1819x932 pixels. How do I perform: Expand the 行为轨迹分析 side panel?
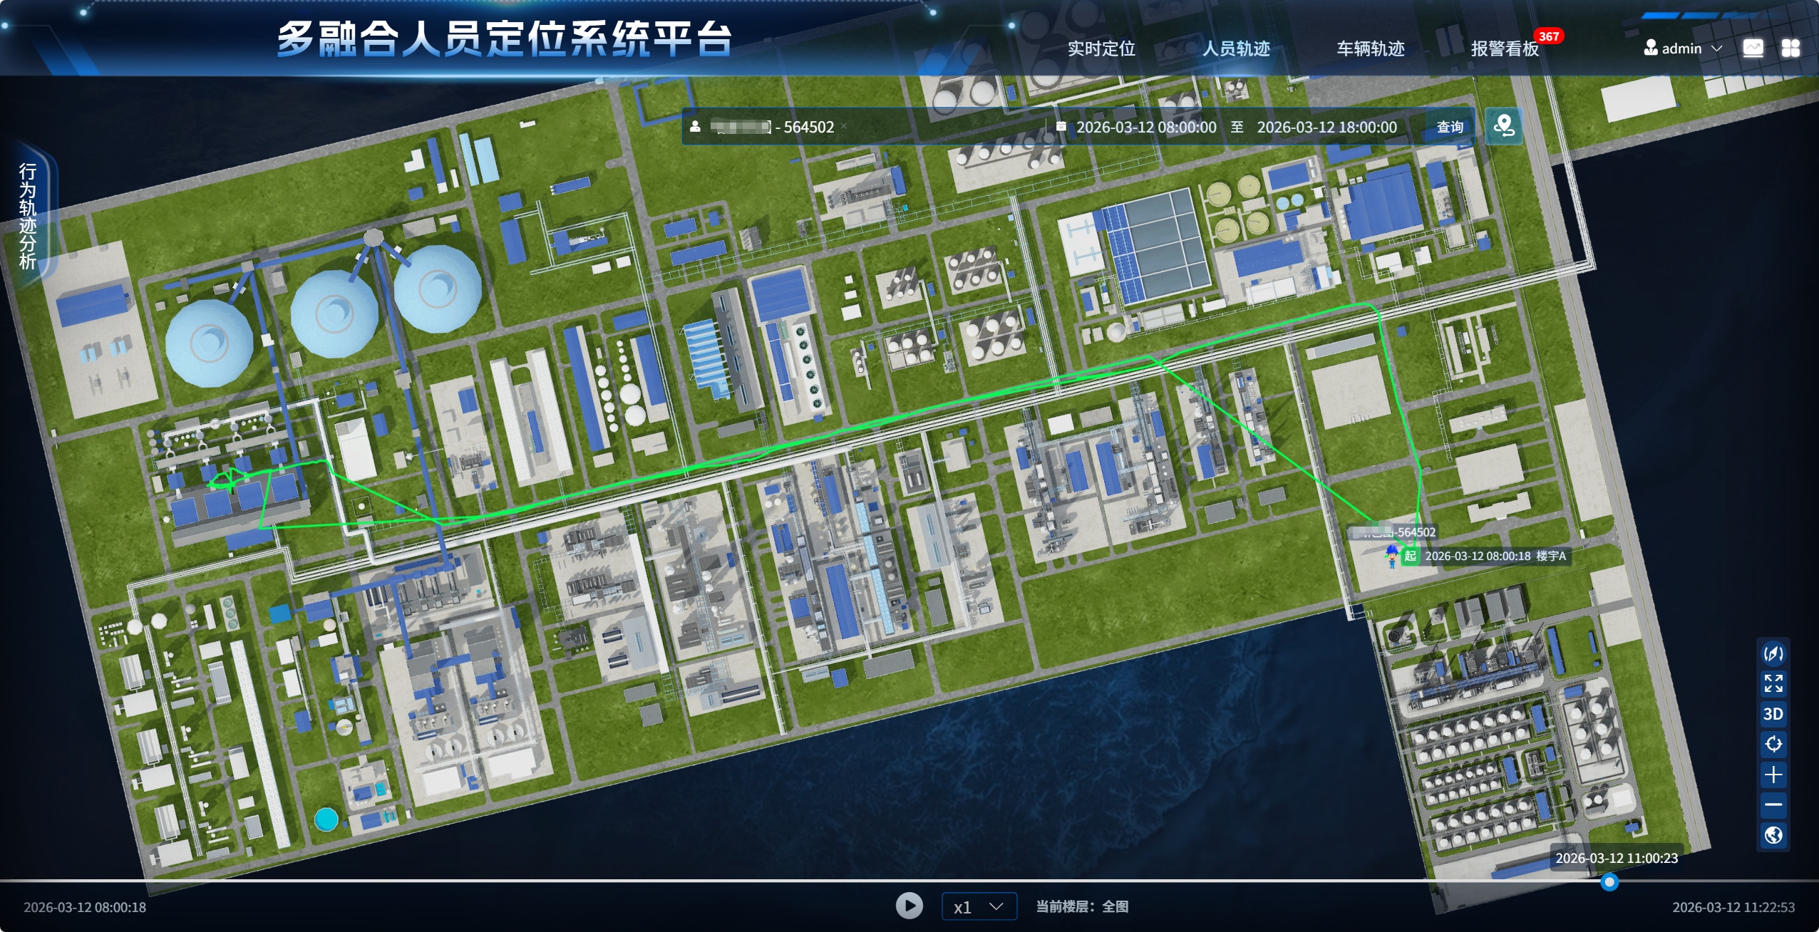pyautogui.click(x=28, y=215)
